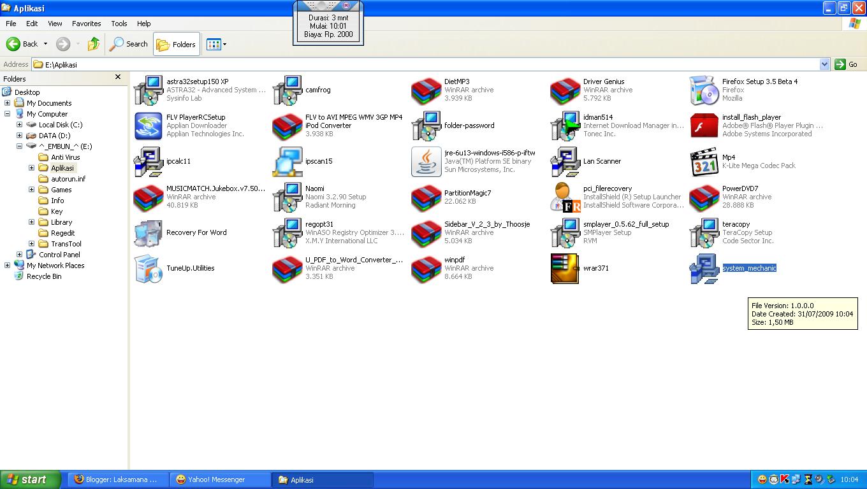Viewport: 867px width, 489px height.
Task: Select the ipscan15 icon
Action: pyautogui.click(x=288, y=161)
